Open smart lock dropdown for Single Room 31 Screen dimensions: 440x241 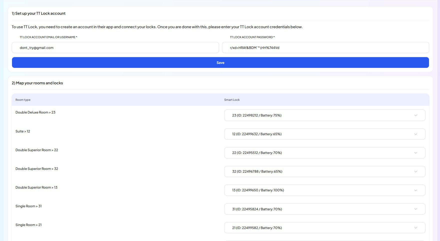[x=324, y=209]
